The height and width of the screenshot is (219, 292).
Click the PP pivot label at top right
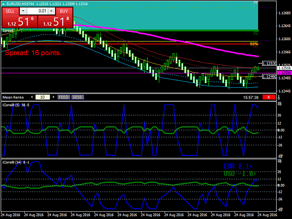tap(256, 3)
